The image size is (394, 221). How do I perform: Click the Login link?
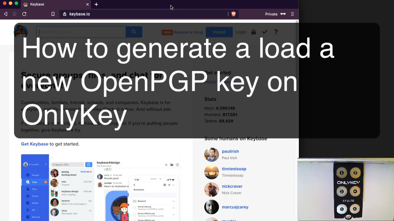(241, 32)
